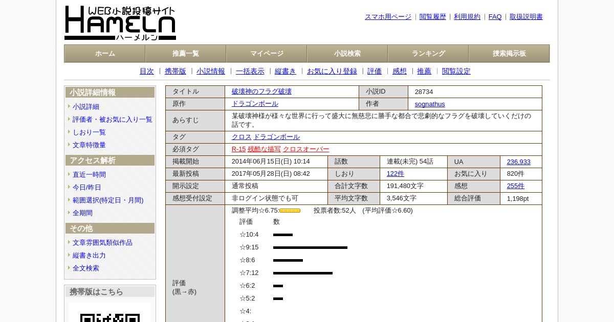Viewport: 614px width, 322px height.
Task: Open original work ドラゴンボール link
Action: (255, 104)
